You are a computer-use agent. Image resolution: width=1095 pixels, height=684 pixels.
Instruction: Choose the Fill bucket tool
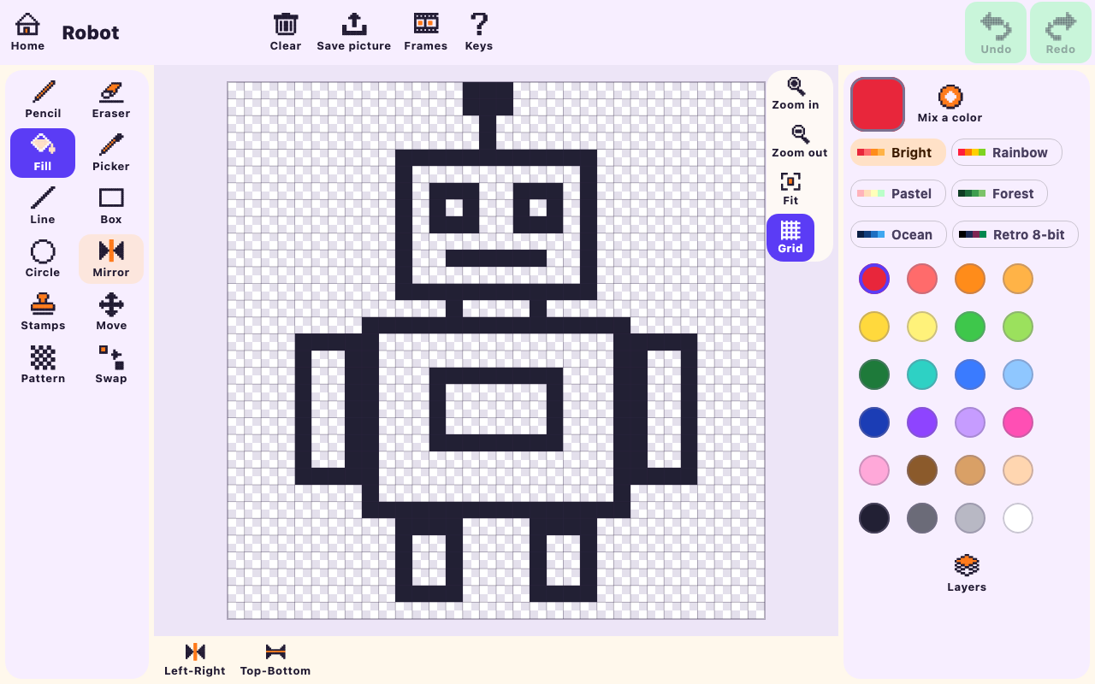pyautogui.click(x=43, y=153)
